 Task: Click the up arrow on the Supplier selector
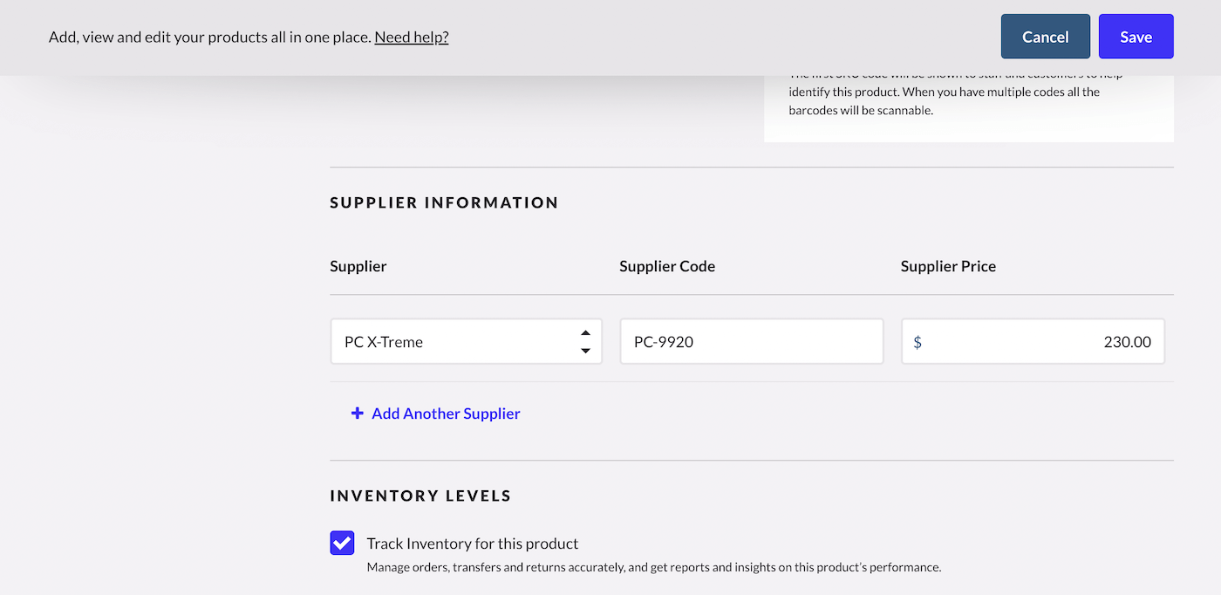585,332
